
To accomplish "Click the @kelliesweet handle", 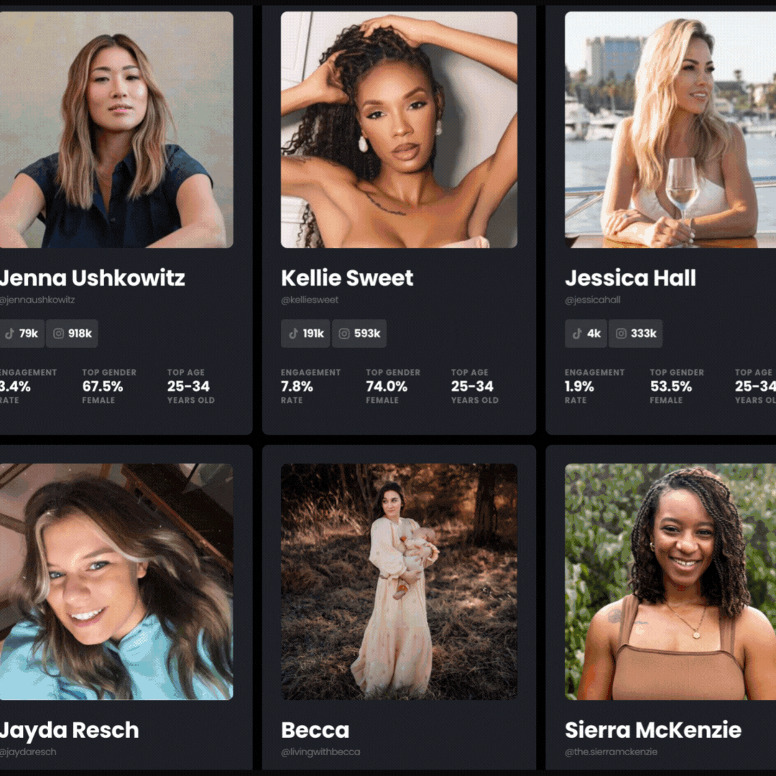I will pyautogui.click(x=310, y=300).
